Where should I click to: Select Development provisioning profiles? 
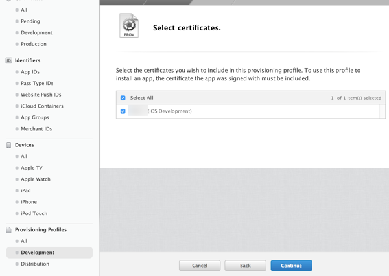(x=38, y=253)
